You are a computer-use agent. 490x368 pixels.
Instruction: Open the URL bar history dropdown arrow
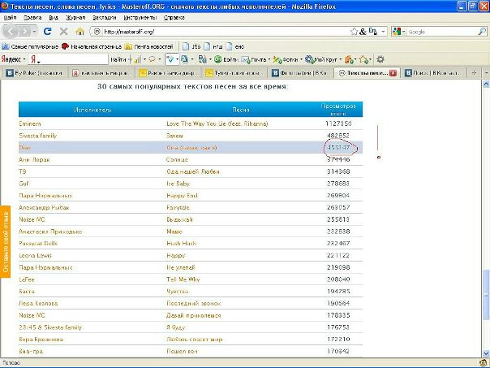pyautogui.click(x=384, y=32)
